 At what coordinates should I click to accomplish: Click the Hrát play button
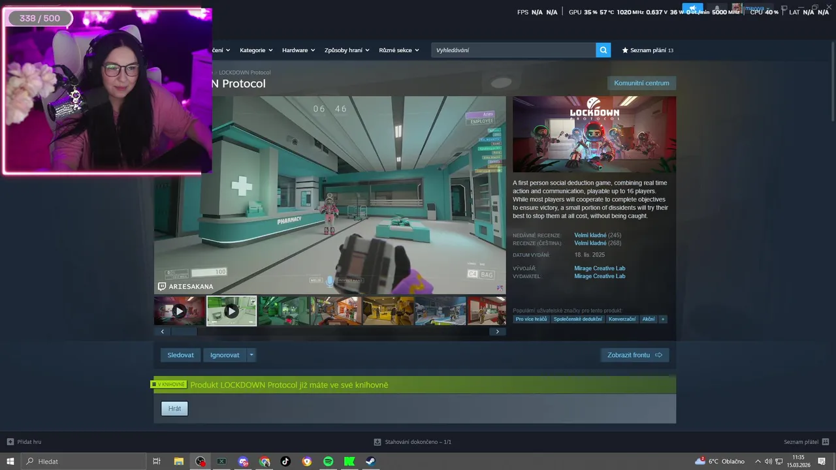tap(174, 409)
